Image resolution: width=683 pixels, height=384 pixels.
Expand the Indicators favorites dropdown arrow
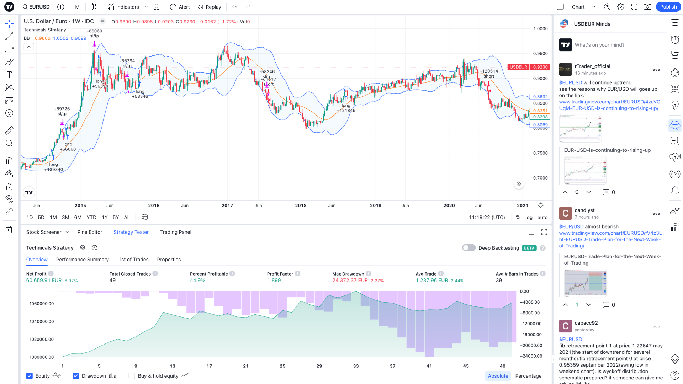146,7
